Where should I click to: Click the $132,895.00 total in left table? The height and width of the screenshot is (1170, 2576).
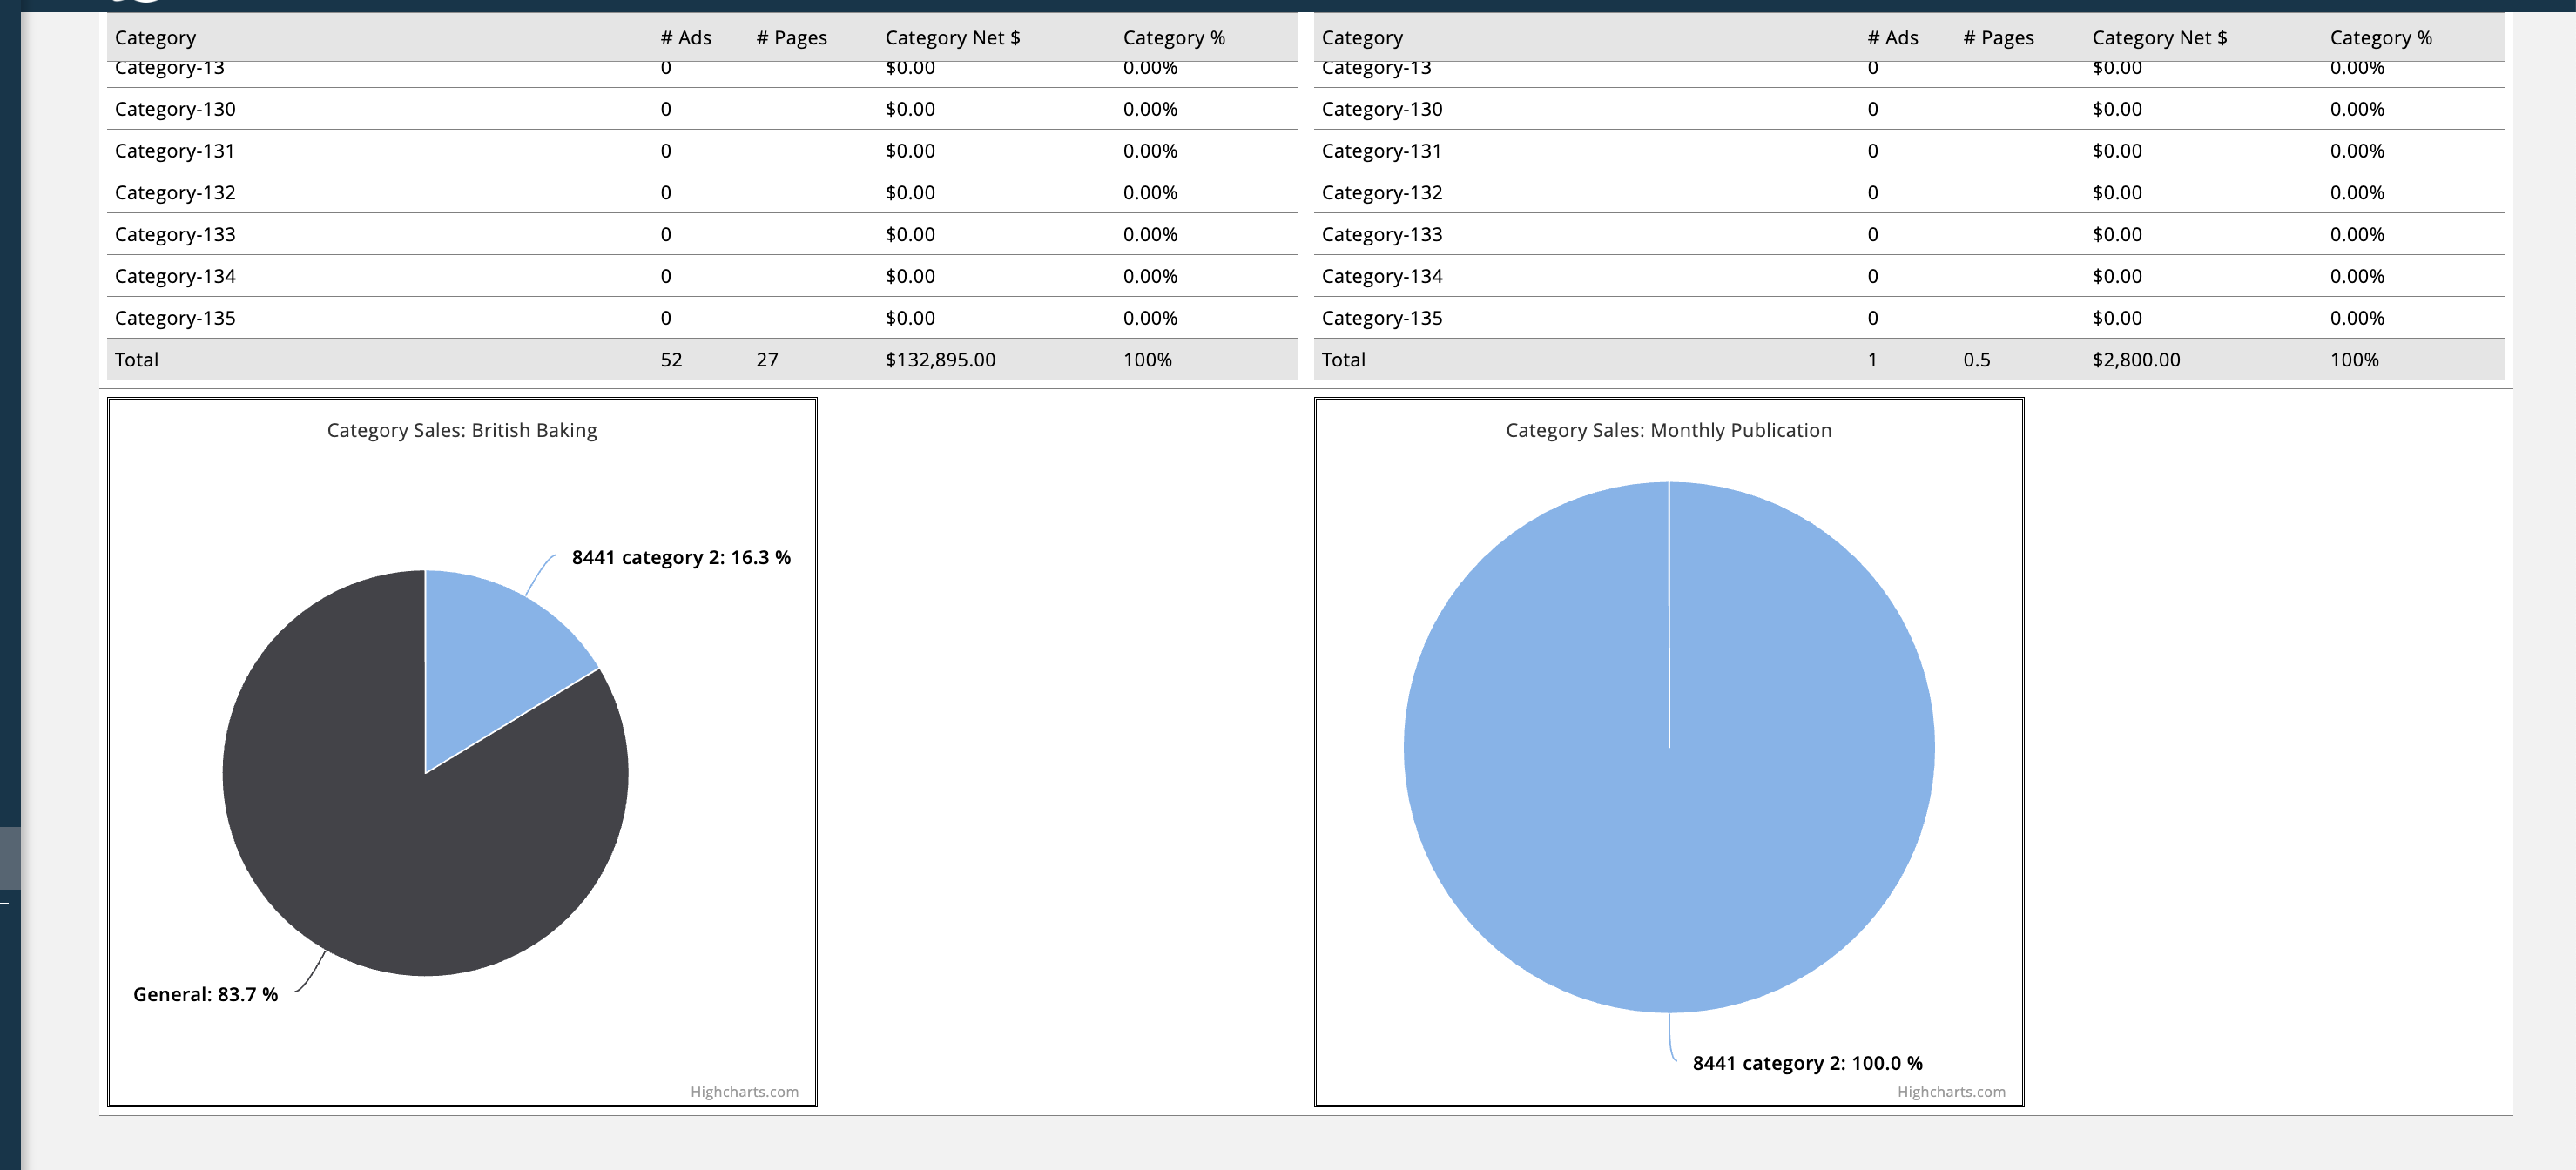click(x=940, y=360)
